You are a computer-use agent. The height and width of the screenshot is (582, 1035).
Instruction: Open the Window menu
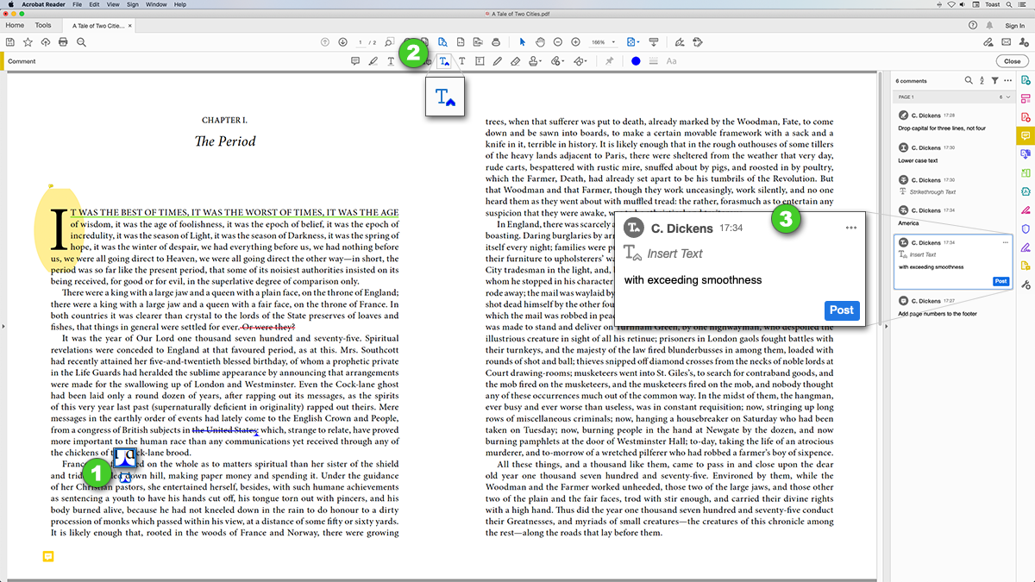156,4
